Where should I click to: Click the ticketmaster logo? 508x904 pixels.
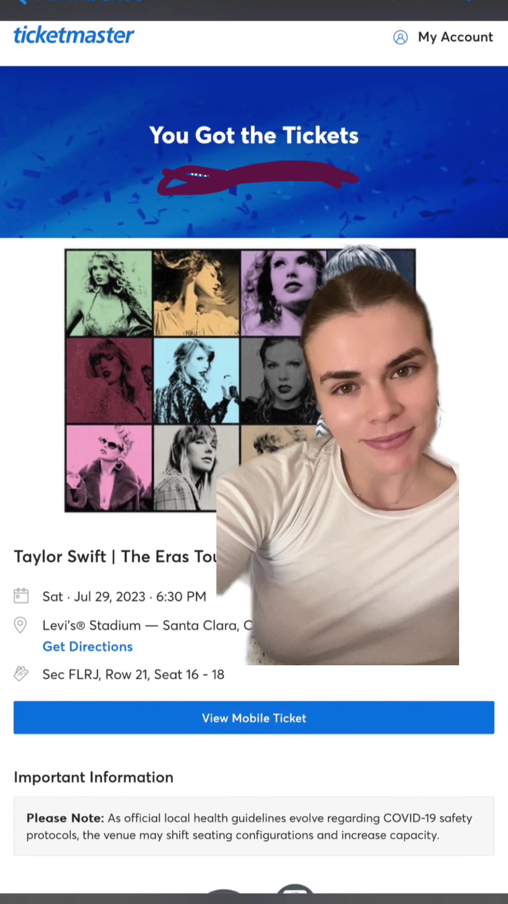coord(74,35)
